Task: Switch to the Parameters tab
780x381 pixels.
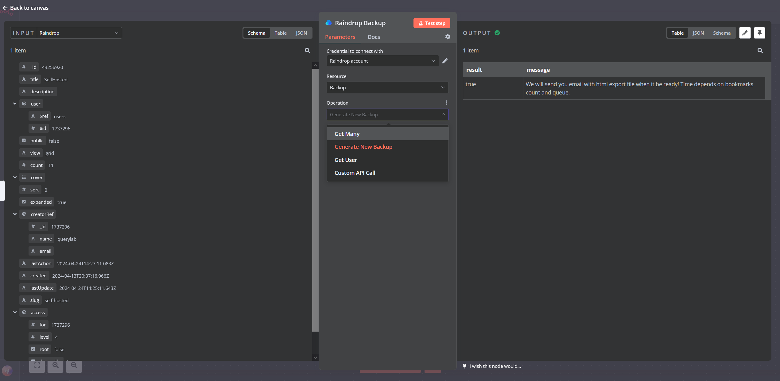Action: coord(340,37)
